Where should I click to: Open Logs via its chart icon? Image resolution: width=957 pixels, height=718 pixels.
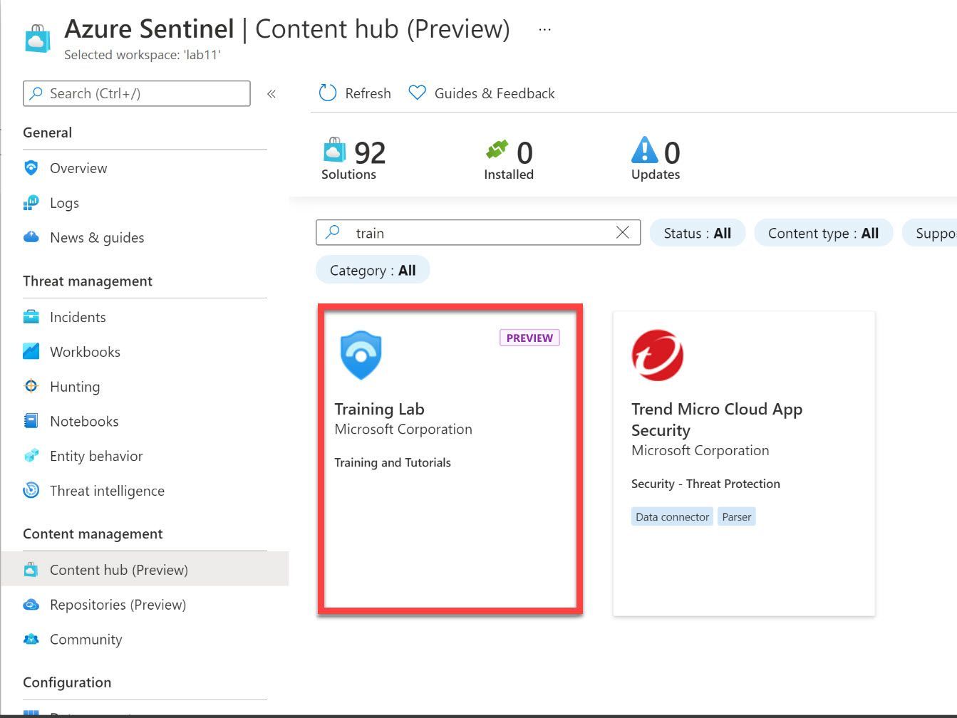click(x=31, y=203)
